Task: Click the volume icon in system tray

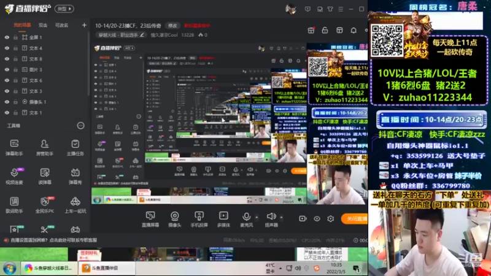Action: tap(298, 268)
